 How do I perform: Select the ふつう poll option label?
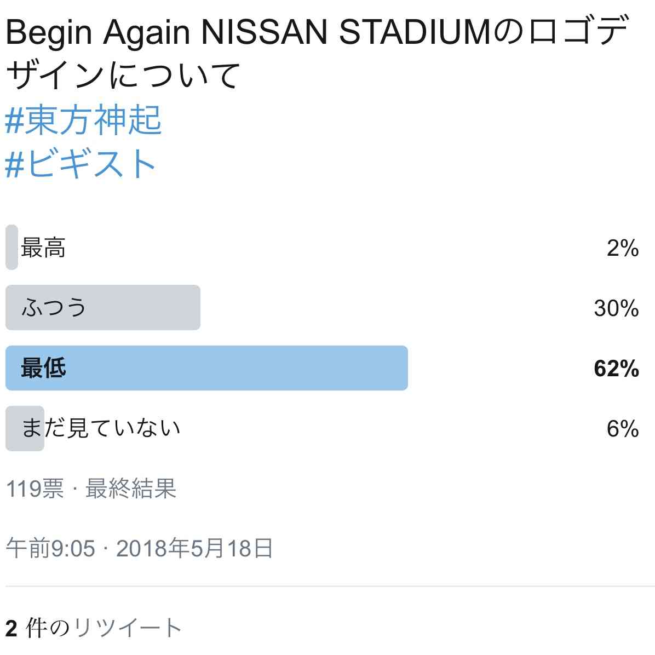54,307
